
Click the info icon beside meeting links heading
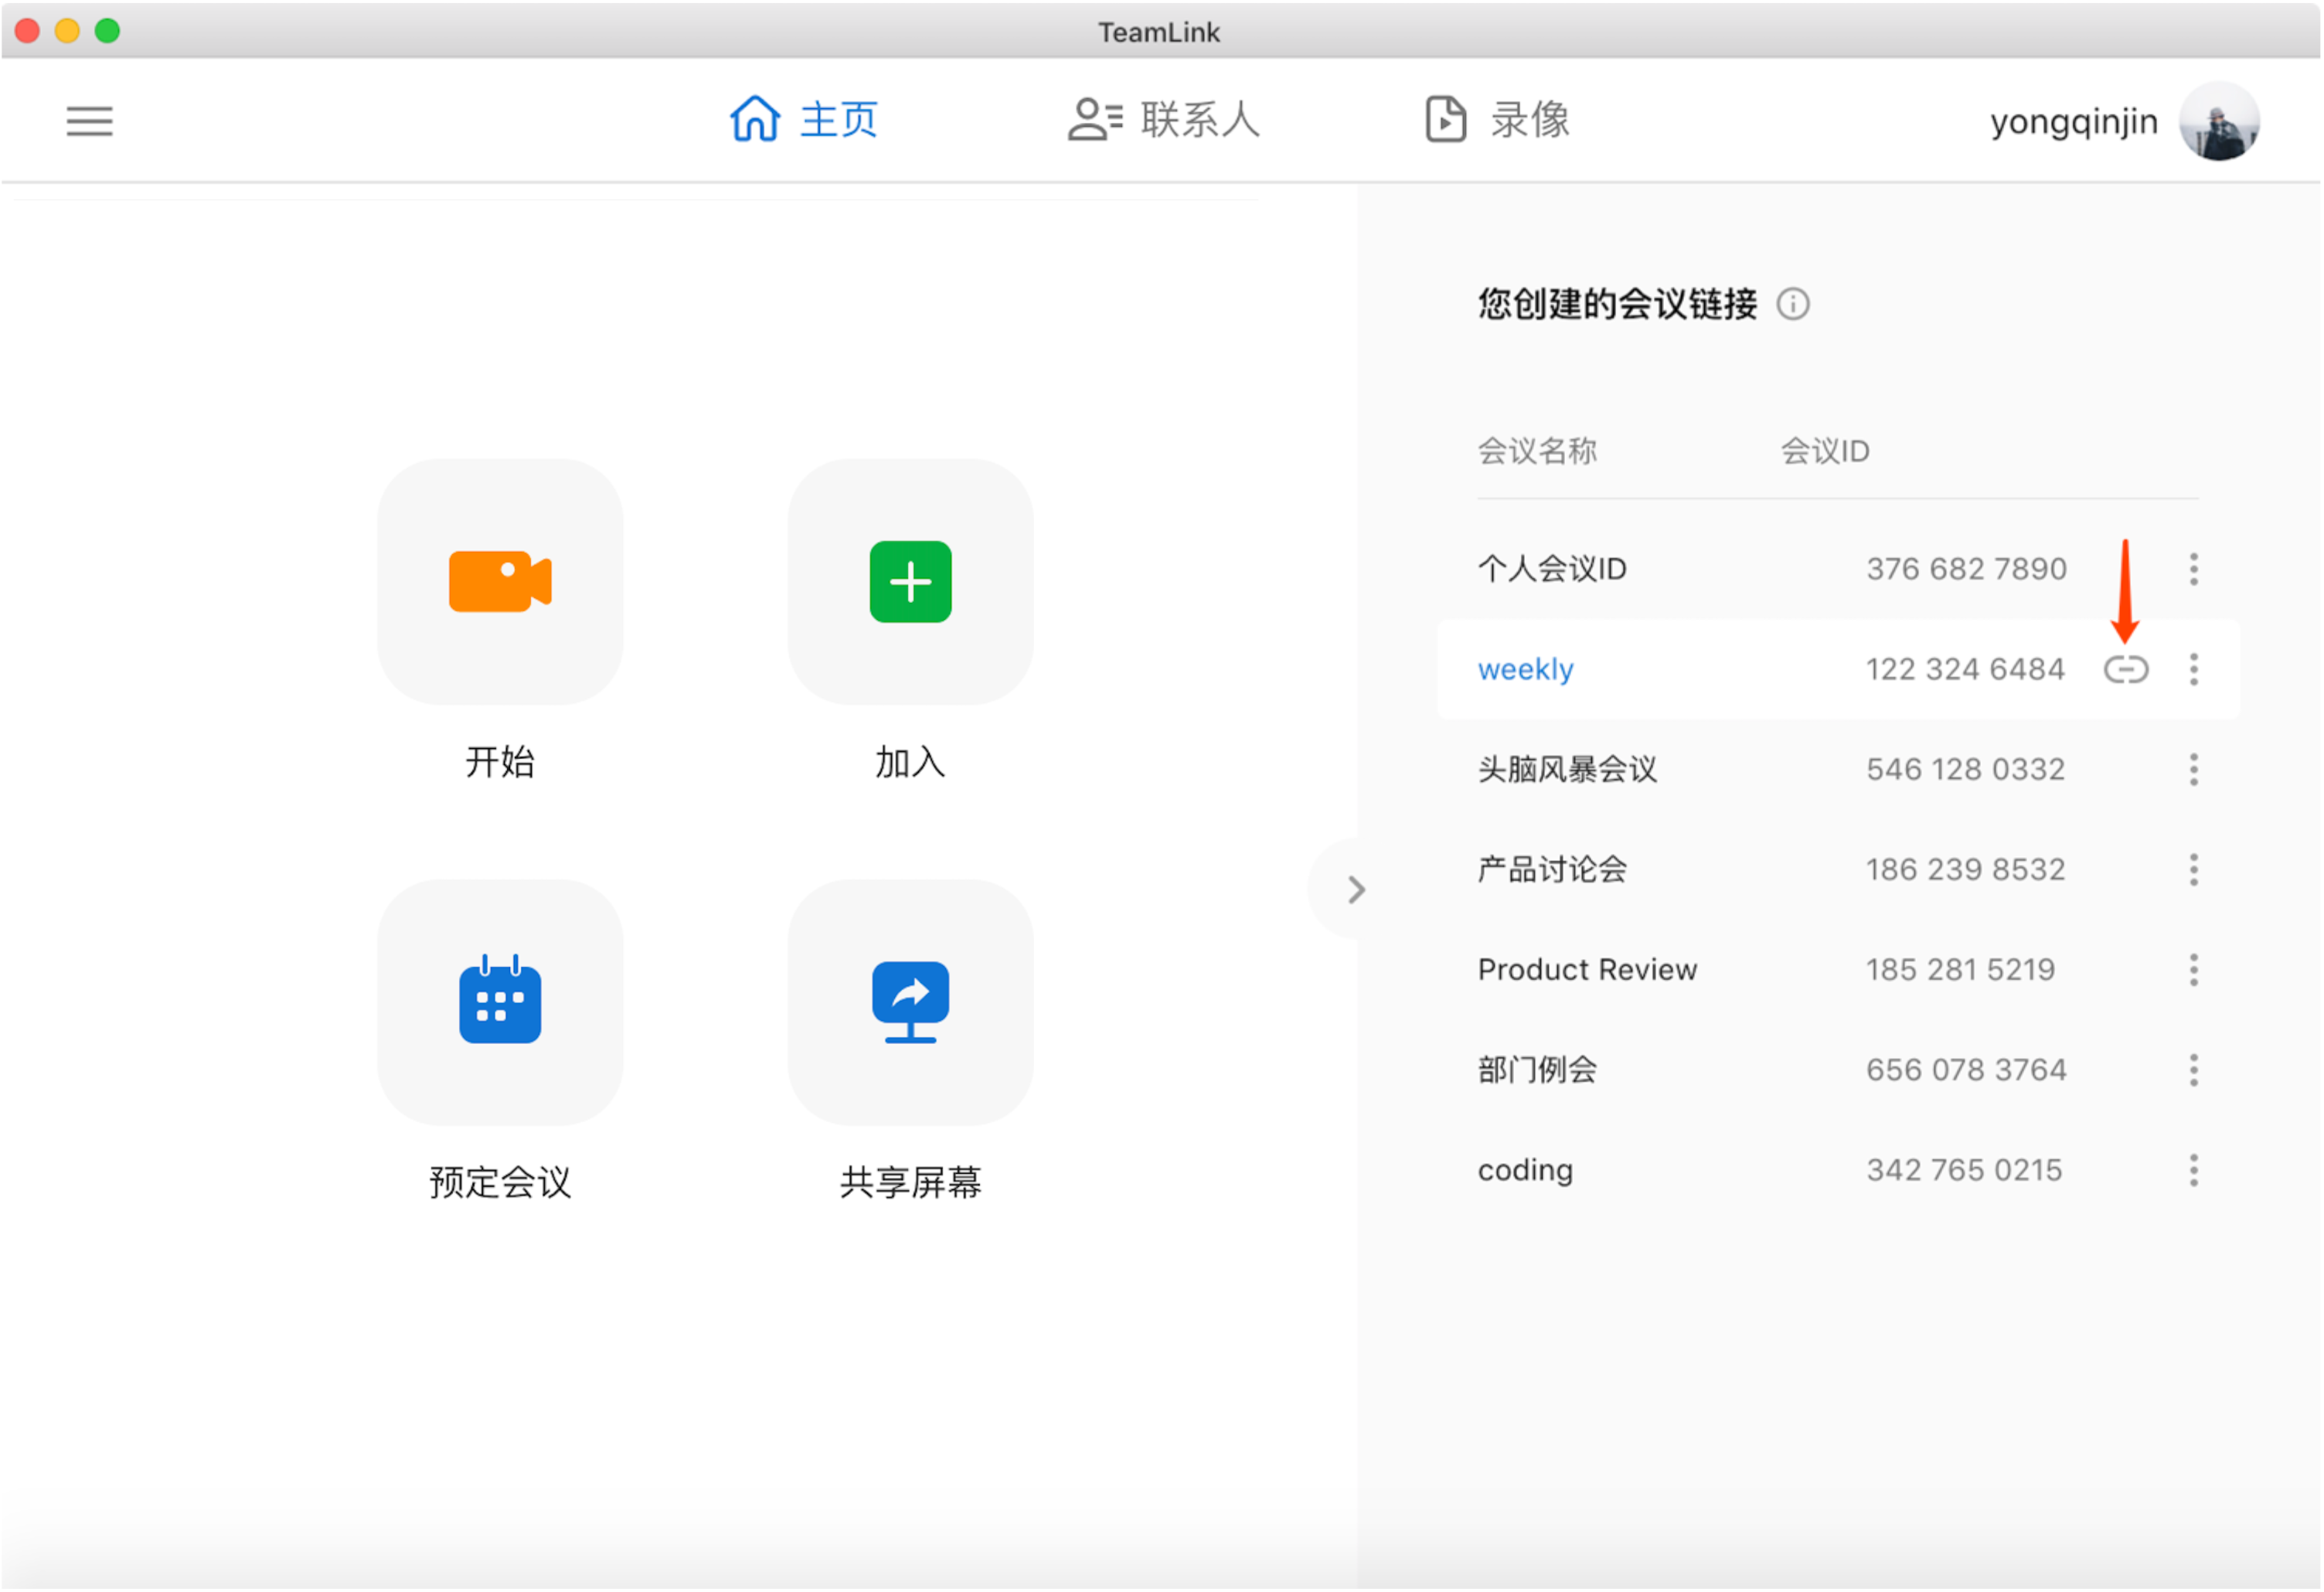coord(1793,304)
